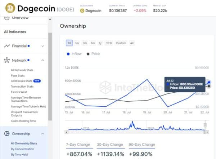Click the Financial chart line icon

coord(7,46)
